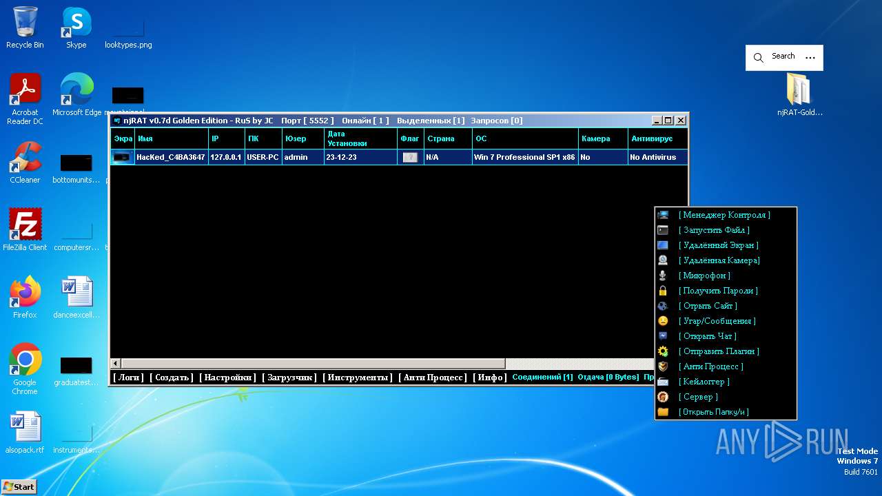Select the Microsoft Edge desktop shortcut
Image resolution: width=882 pixels, height=496 pixels.
tap(76, 94)
